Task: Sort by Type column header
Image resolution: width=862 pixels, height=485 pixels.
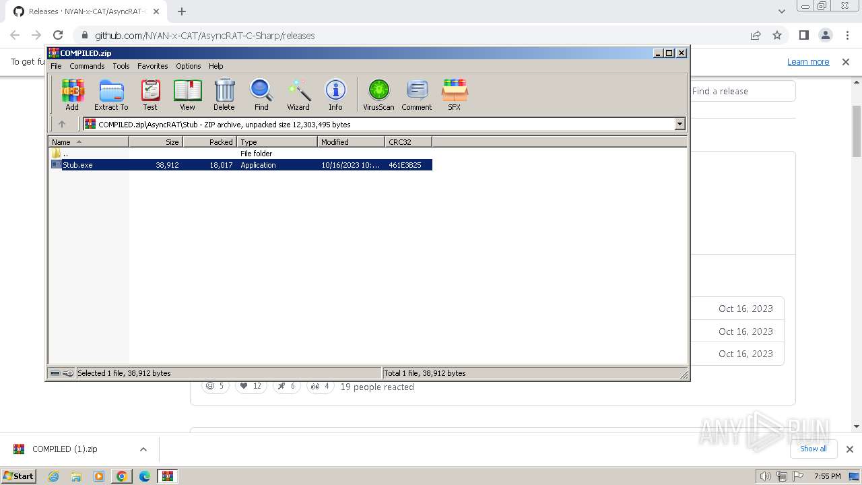Action: tap(277, 141)
